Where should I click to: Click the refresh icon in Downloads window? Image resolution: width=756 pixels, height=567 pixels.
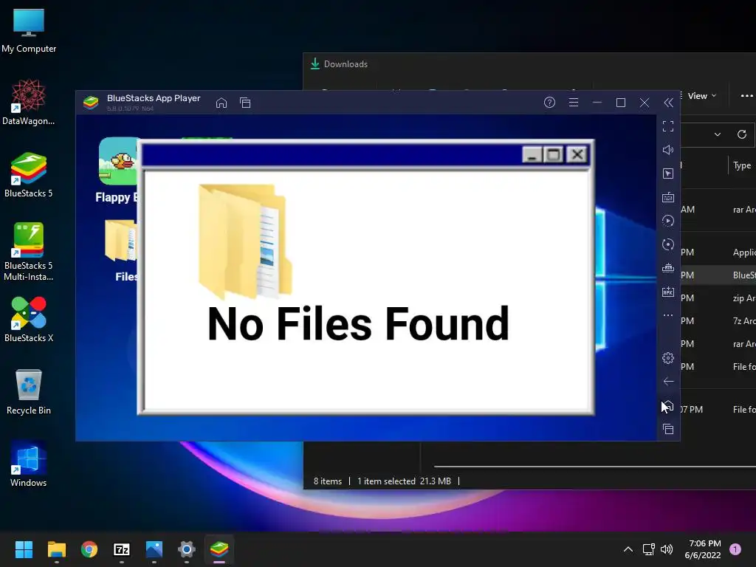click(x=741, y=134)
